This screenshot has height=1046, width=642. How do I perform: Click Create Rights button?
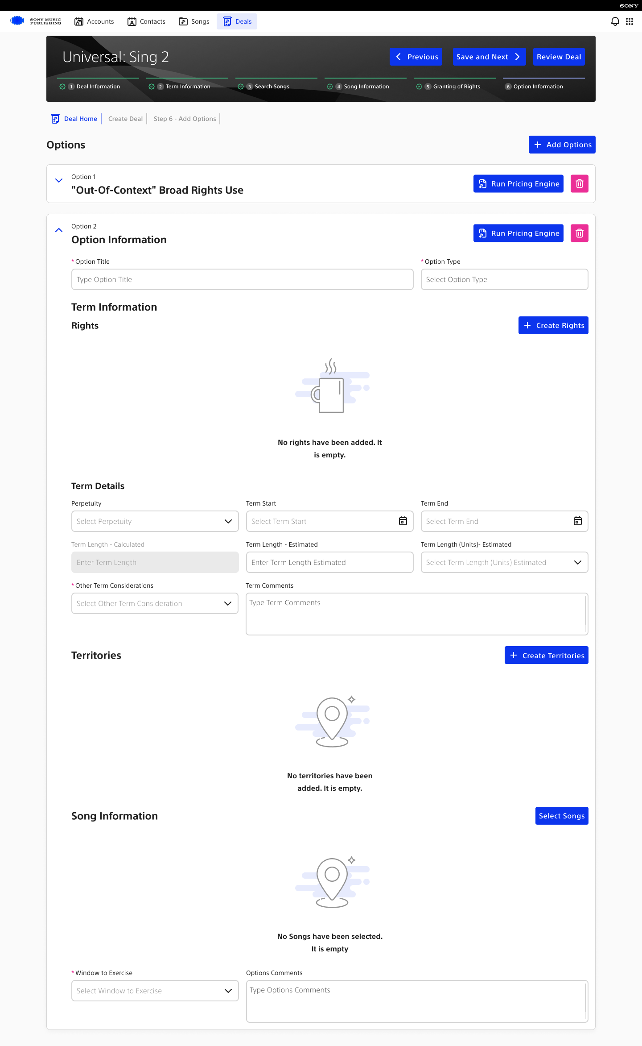coord(553,325)
